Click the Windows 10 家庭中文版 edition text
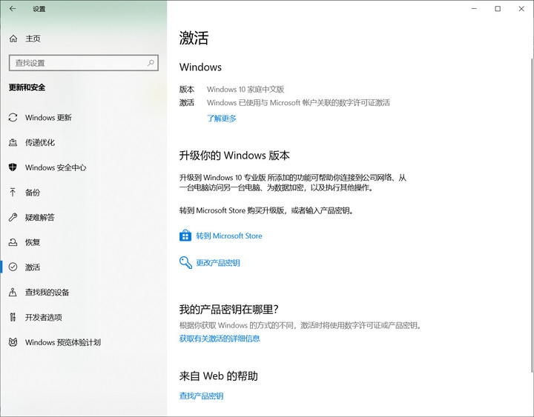 pyautogui.click(x=245, y=90)
